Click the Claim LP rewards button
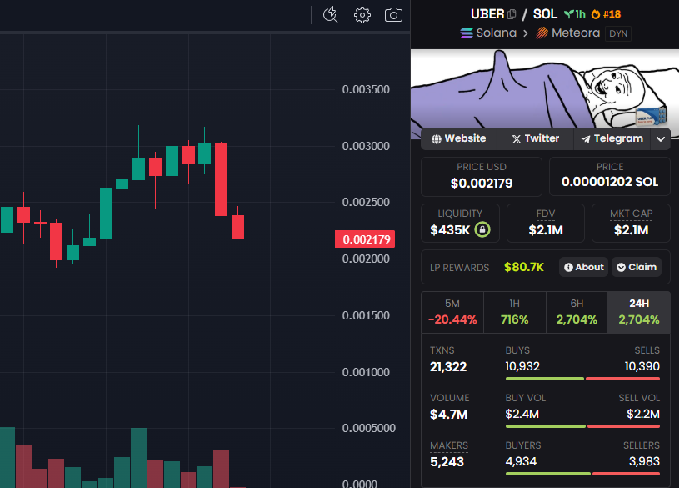The width and height of the screenshot is (679, 488). click(637, 267)
